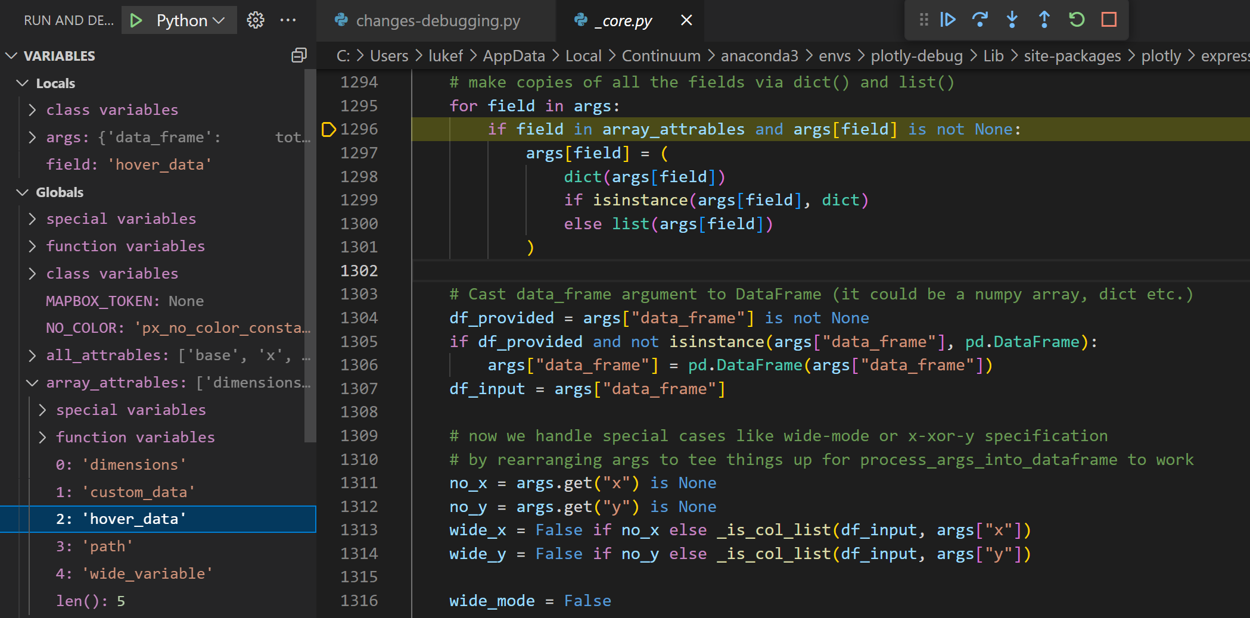Expand the args dictionary variable

[x=33, y=138]
